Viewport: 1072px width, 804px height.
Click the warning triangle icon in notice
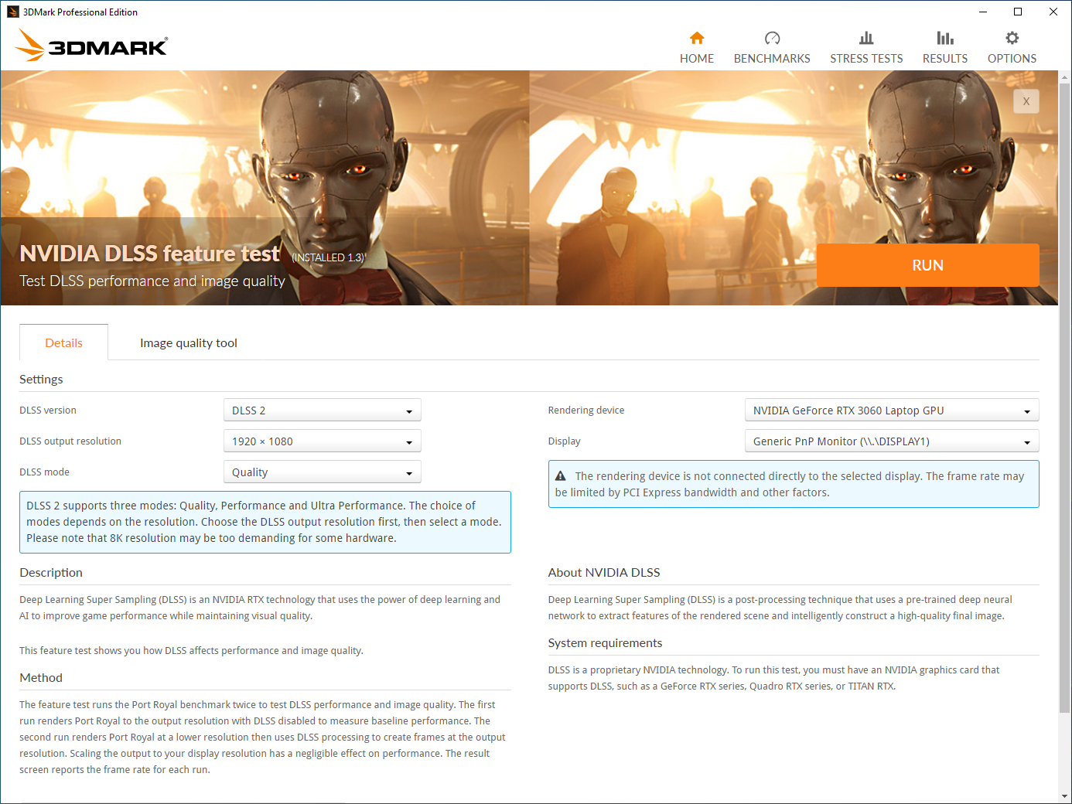pos(561,476)
